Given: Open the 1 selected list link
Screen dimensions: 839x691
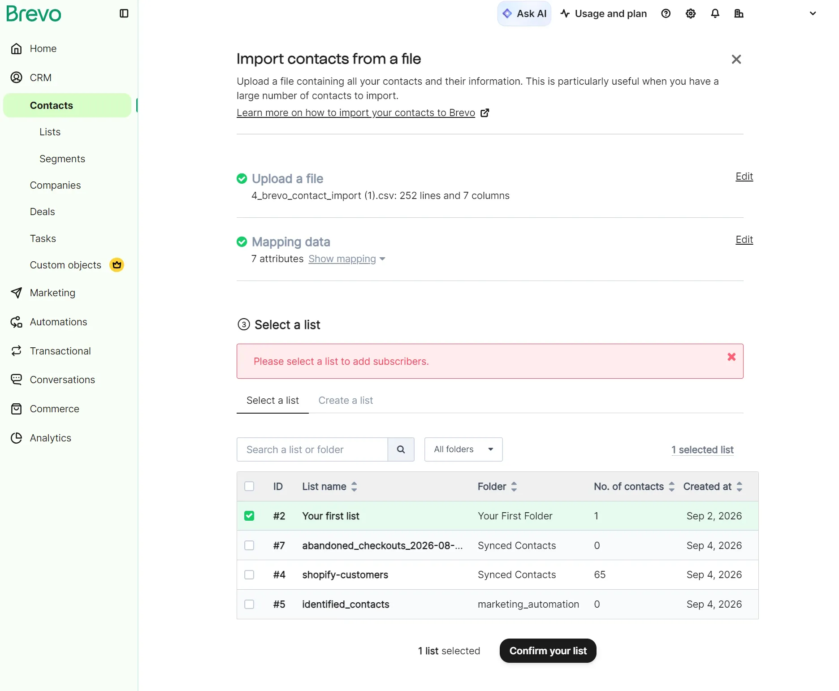Looking at the screenshot, I should coord(702,450).
